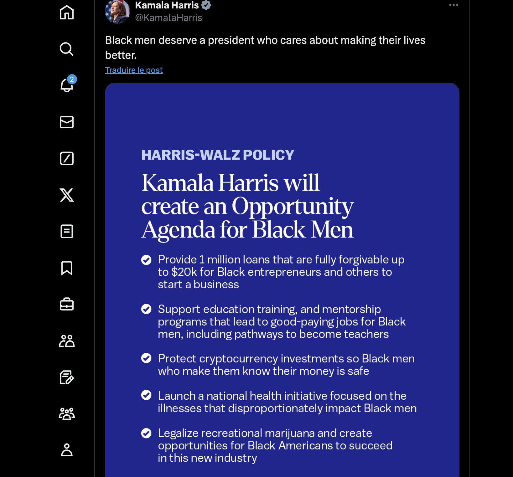This screenshot has height=477, width=513.
Task: Open Kamala Harris profile avatar
Action: (x=117, y=12)
